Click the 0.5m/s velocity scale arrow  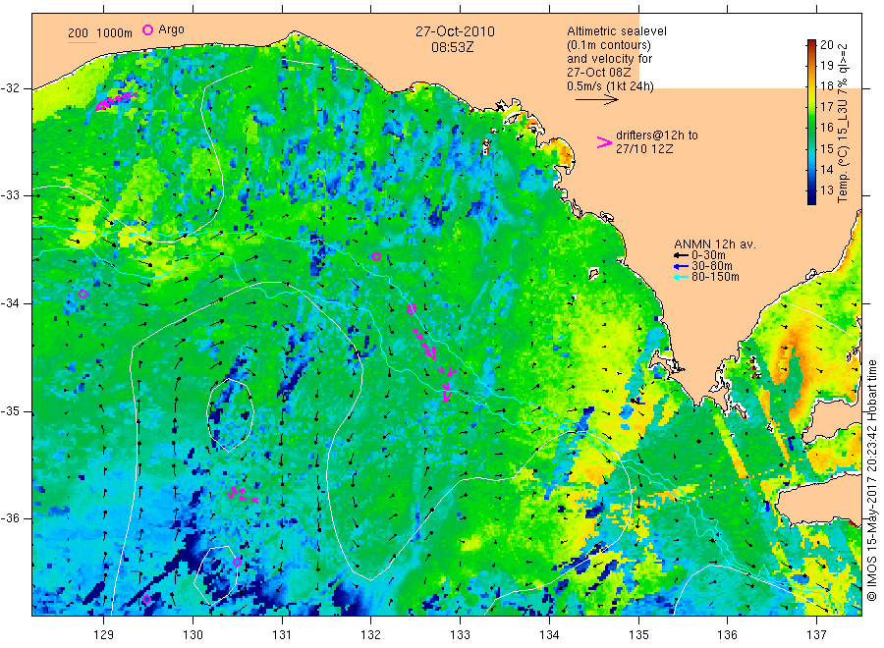(x=596, y=100)
